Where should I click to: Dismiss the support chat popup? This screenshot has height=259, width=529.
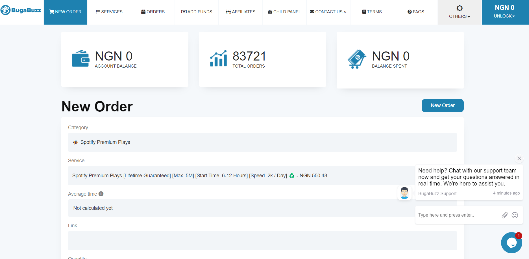click(519, 158)
